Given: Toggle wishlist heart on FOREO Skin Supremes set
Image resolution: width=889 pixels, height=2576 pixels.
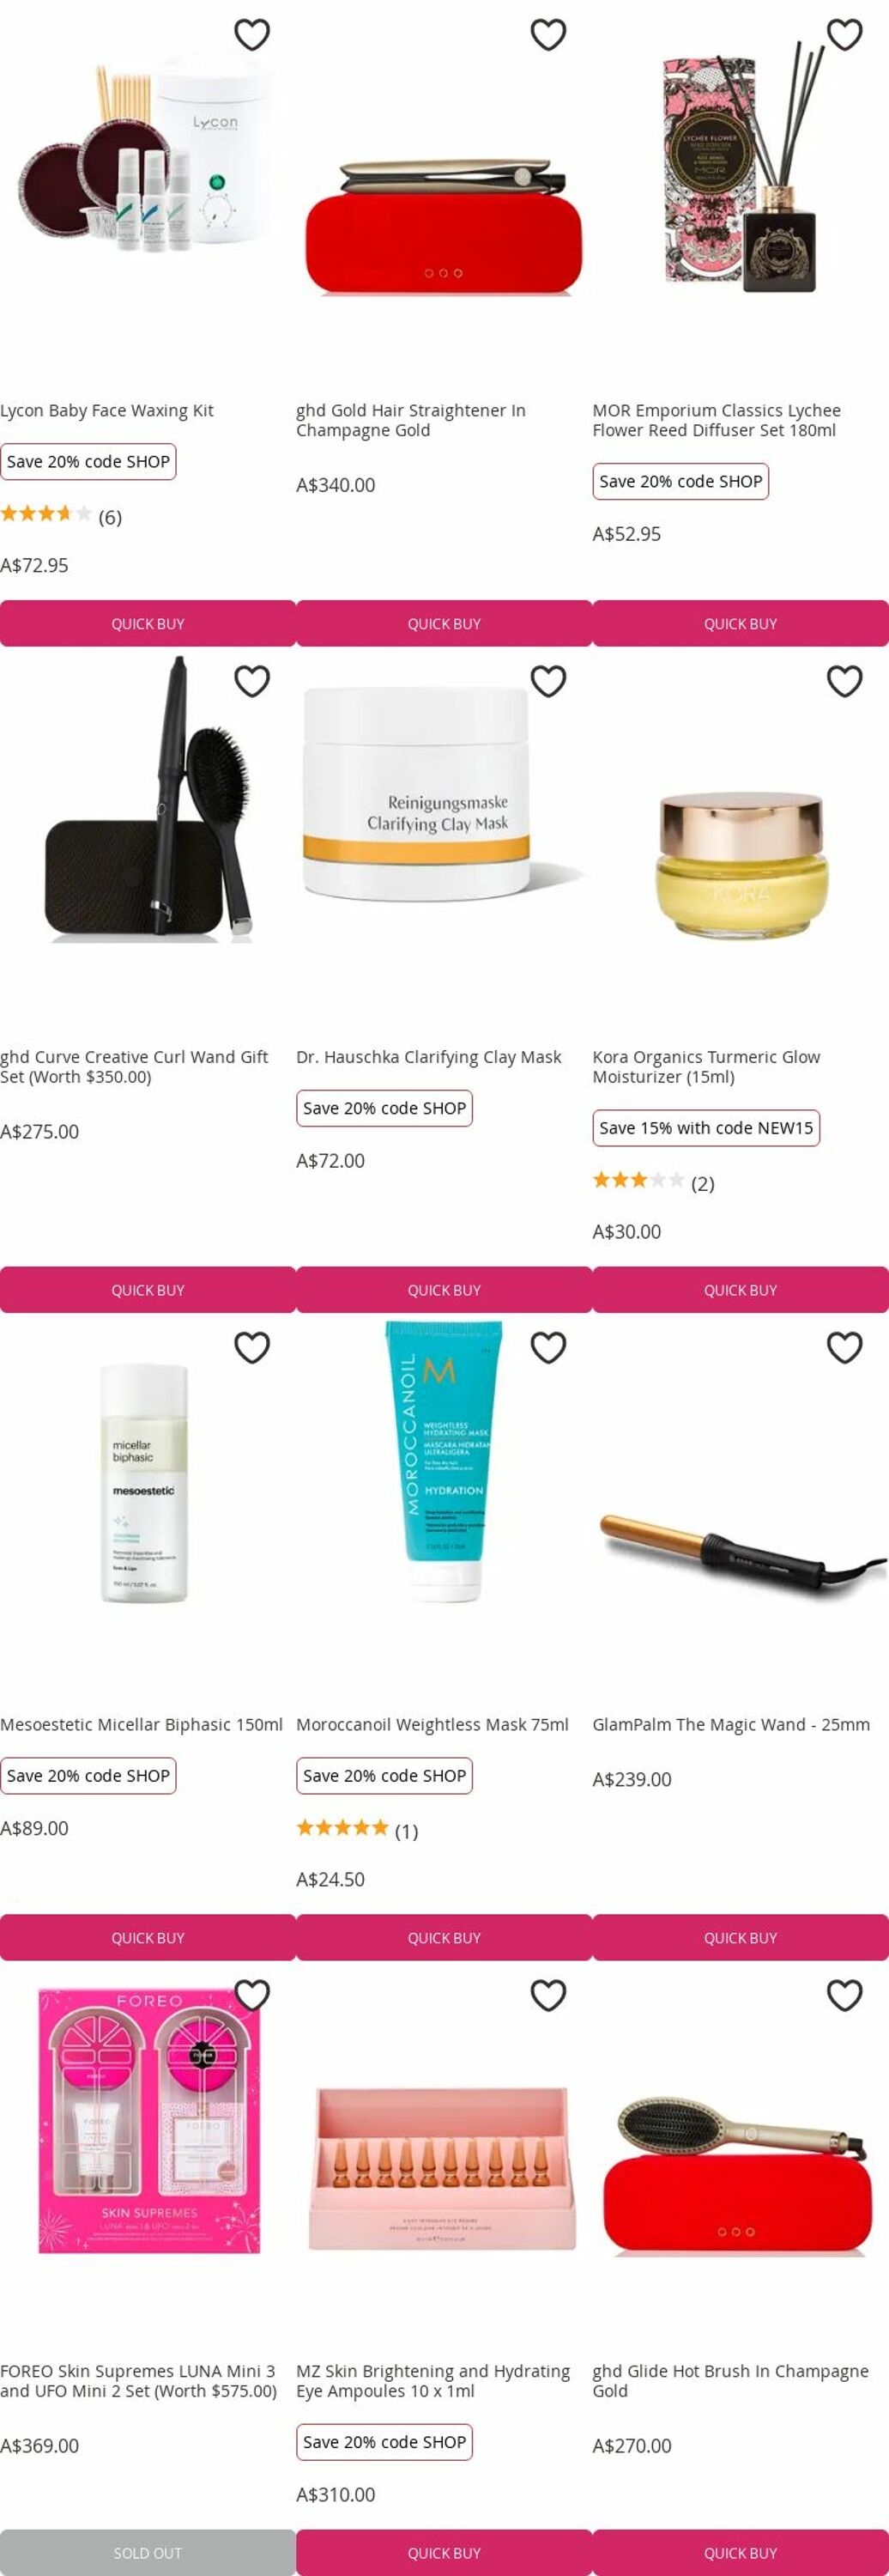Looking at the screenshot, I should tap(251, 1995).
